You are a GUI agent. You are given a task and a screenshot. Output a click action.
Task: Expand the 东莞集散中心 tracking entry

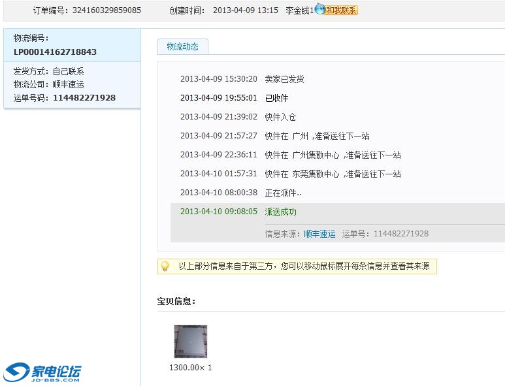point(333,174)
